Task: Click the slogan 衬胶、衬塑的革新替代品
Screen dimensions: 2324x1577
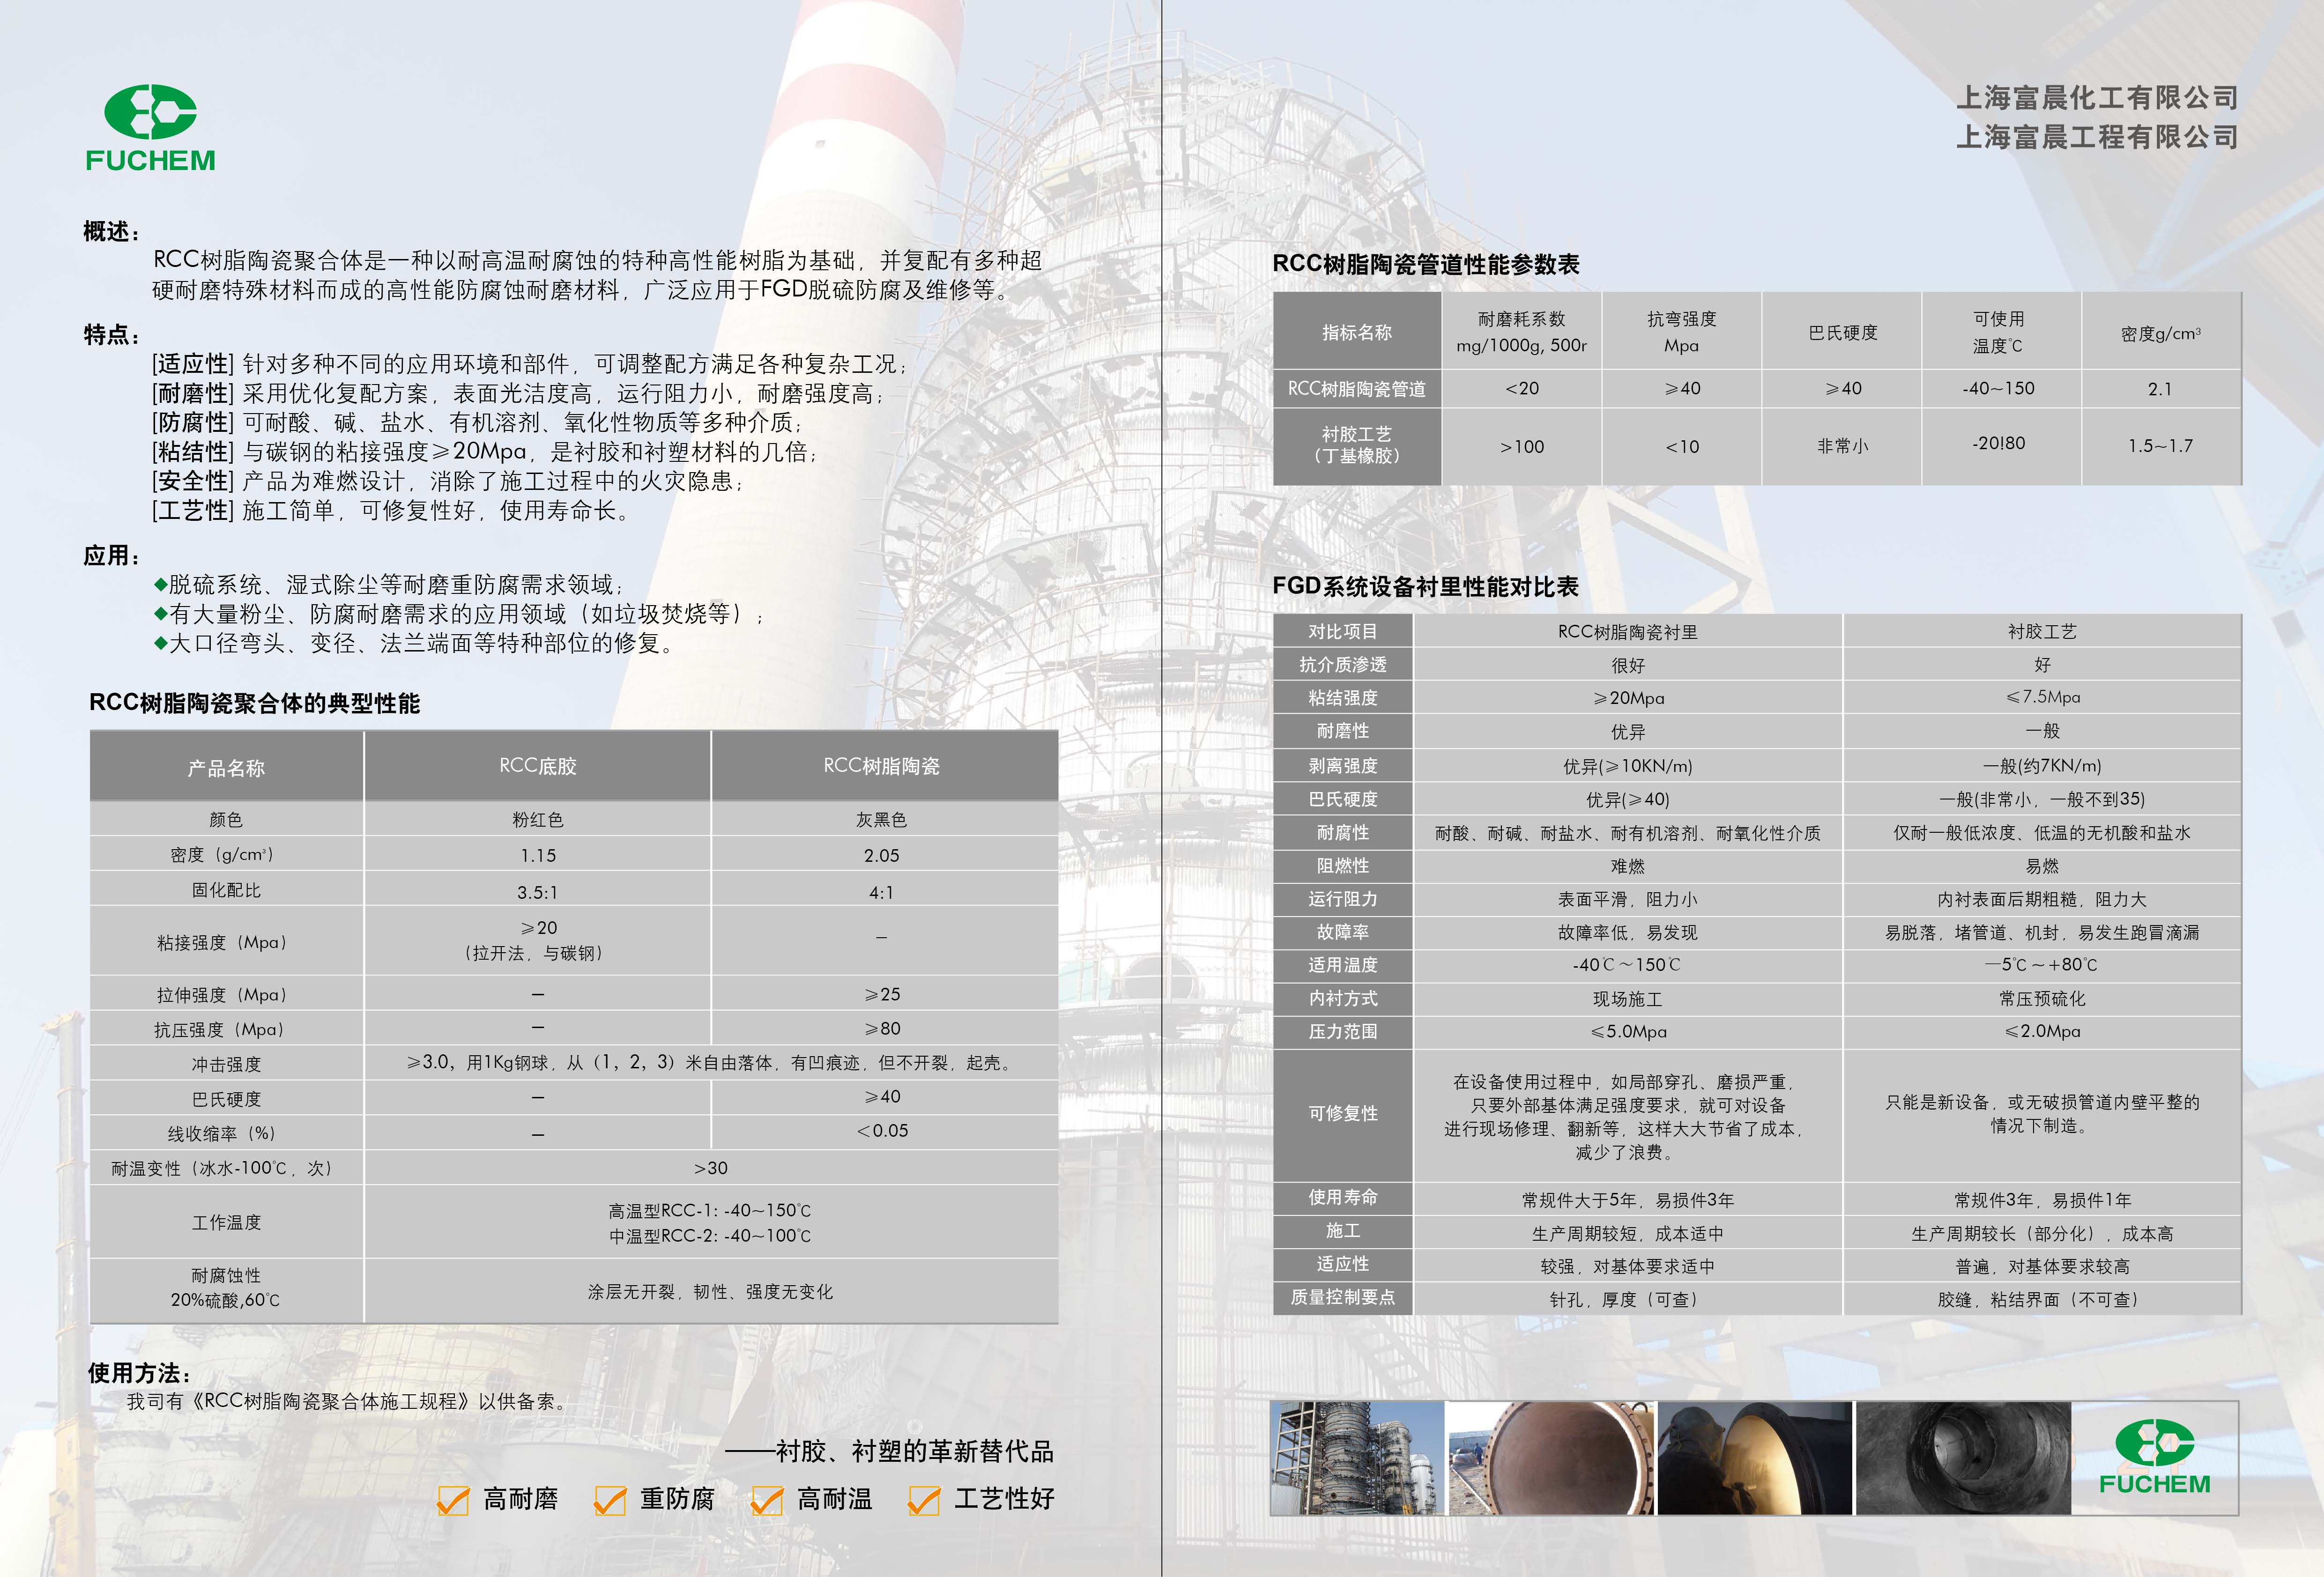Action: click(914, 1451)
